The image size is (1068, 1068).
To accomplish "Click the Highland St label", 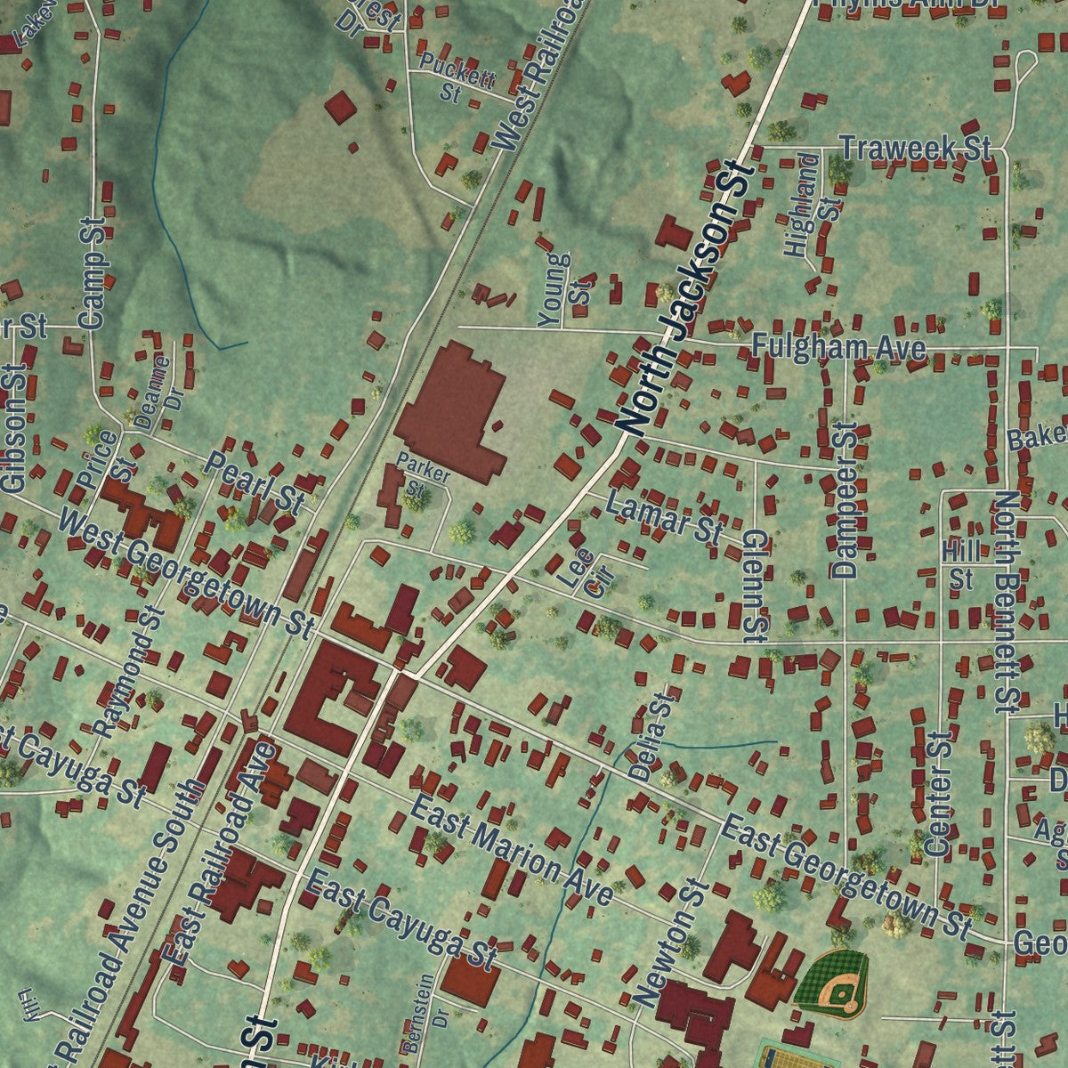I will point(813,206).
